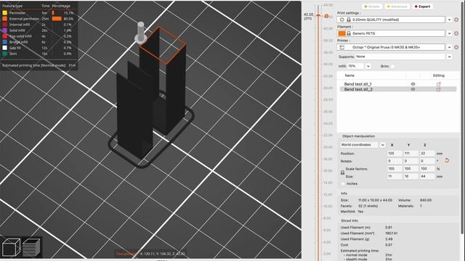Reset rotation with the orange arrow icon

[x=447, y=160]
